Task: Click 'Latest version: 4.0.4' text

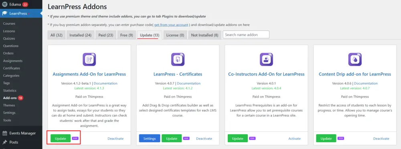Action: tap(266, 88)
